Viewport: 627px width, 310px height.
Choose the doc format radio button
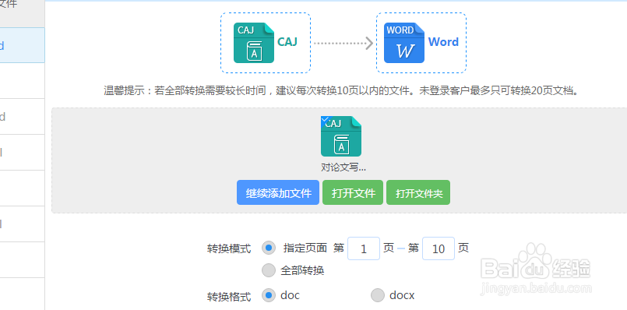tap(269, 296)
